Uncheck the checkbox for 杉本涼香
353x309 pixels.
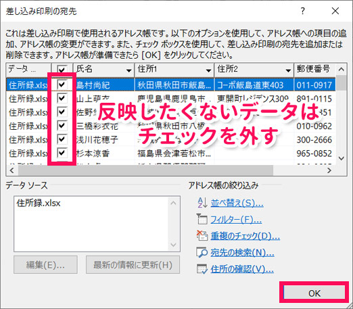62,153
